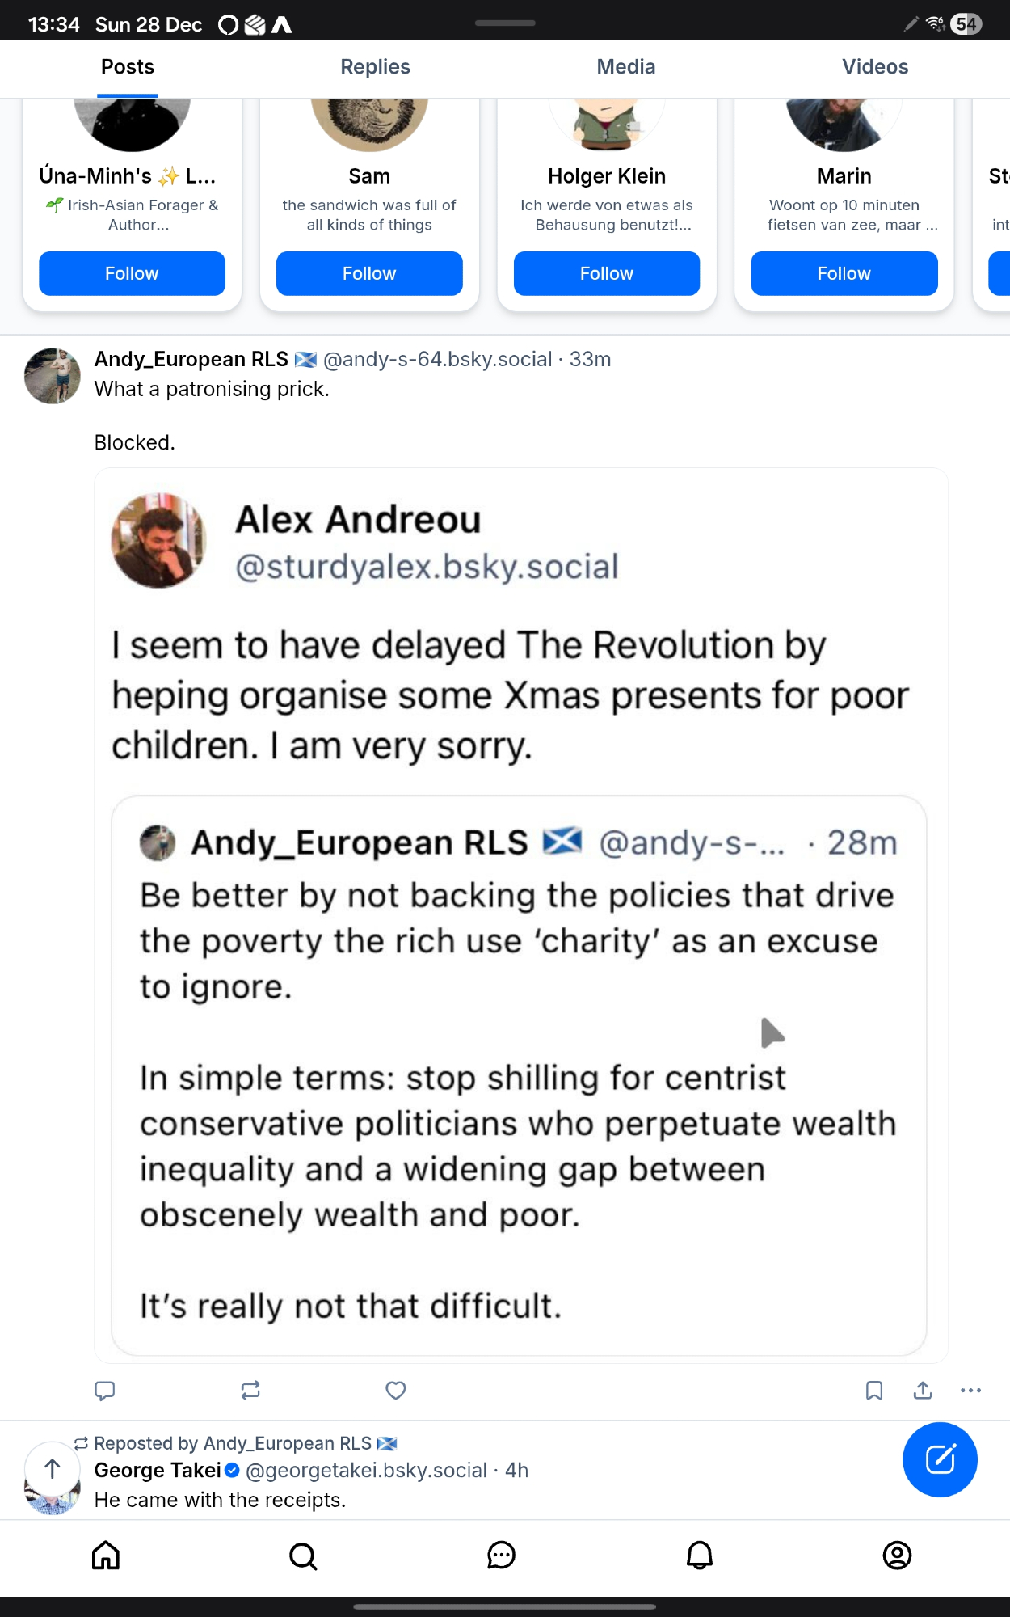The image size is (1010, 1617).
Task: Open George Takei's profile link
Action: click(158, 1471)
